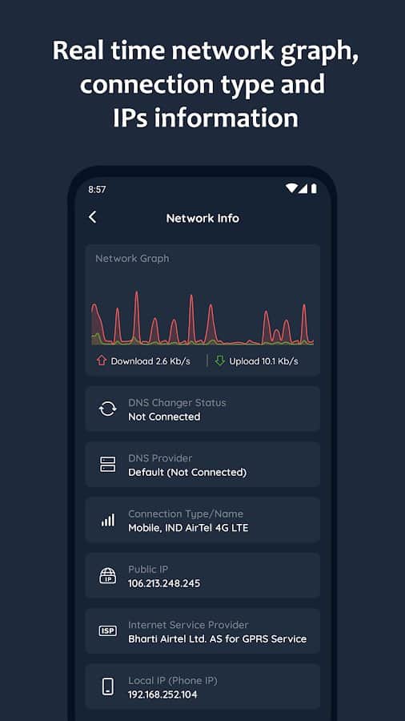This screenshot has width=405, height=721.
Task: Select public IP address 106.213.248.245
Action: (x=164, y=583)
